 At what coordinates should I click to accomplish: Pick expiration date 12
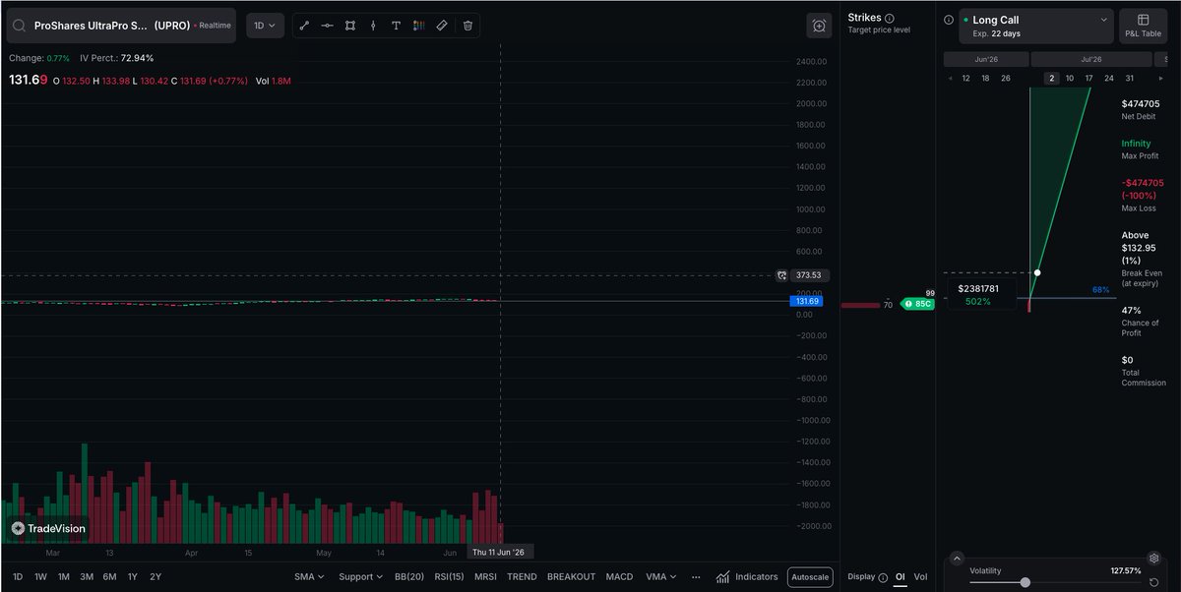[x=965, y=78]
